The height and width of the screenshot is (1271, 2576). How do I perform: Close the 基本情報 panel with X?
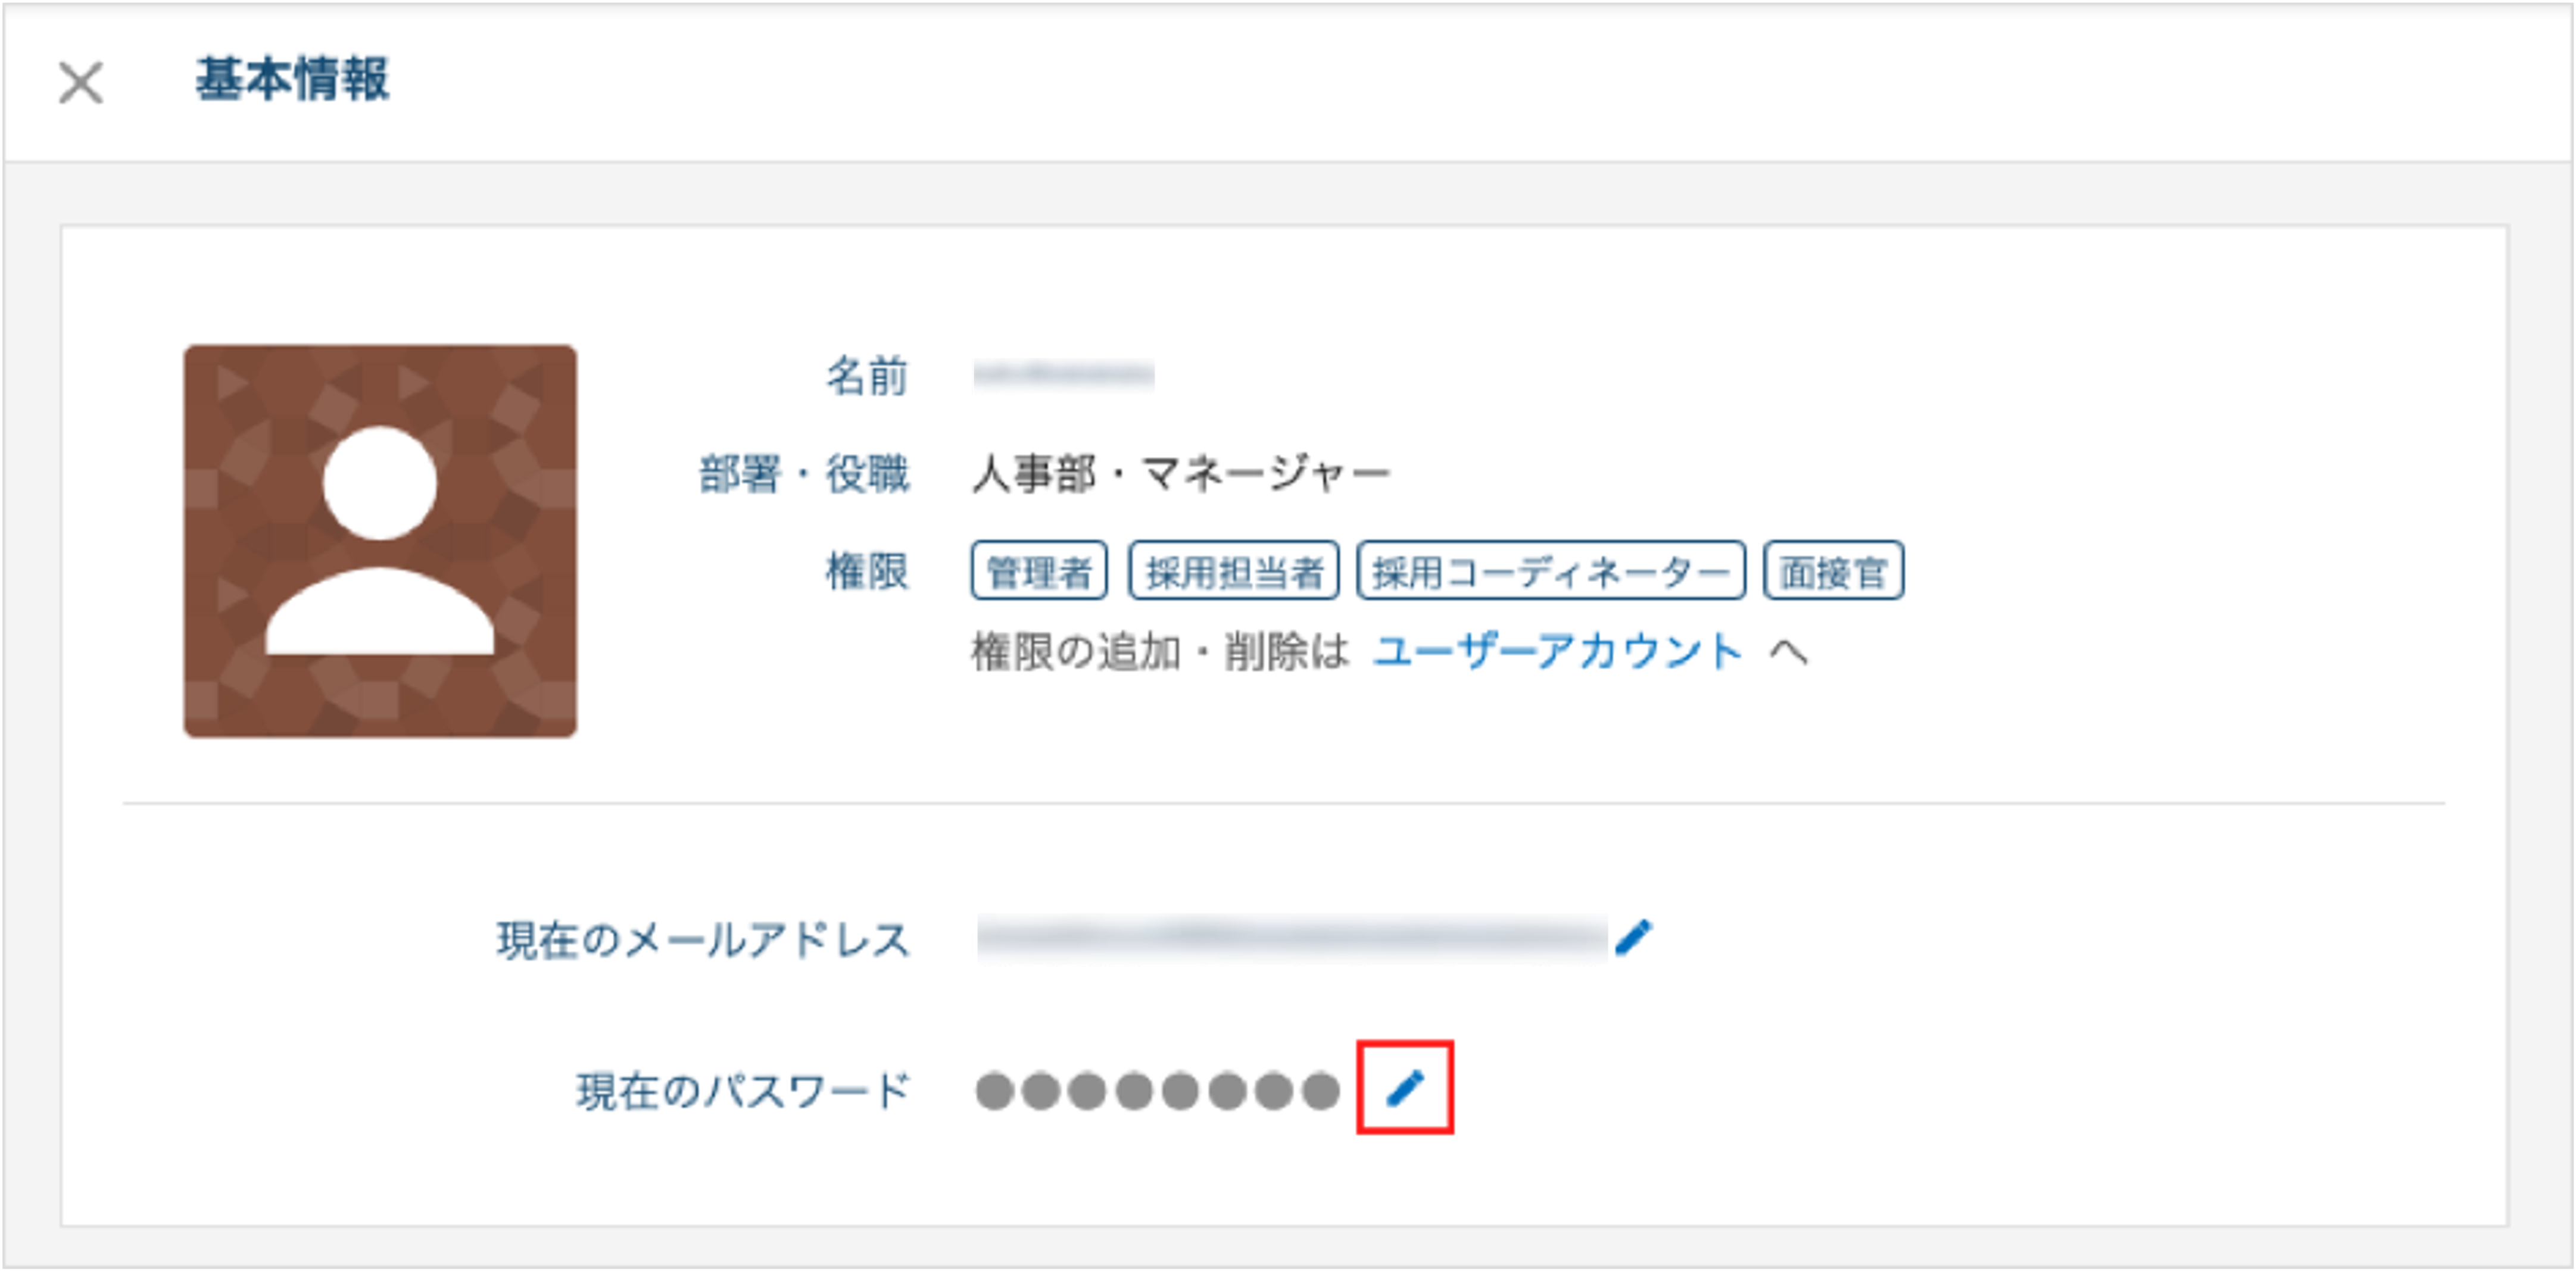[x=81, y=82]
